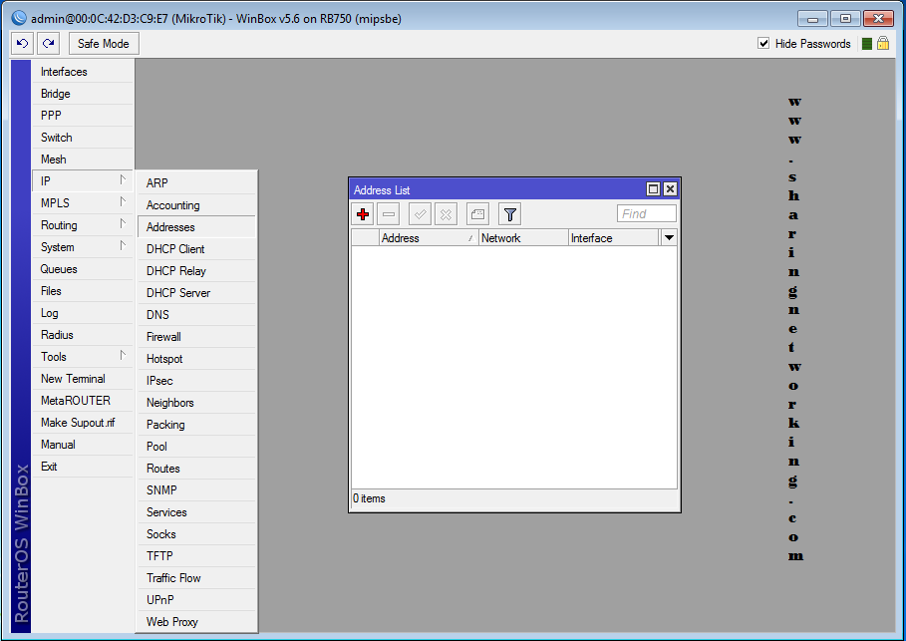The image size is (906, 641).
Task: Expand the IP submenu arrow
Action: pos(123,180)
